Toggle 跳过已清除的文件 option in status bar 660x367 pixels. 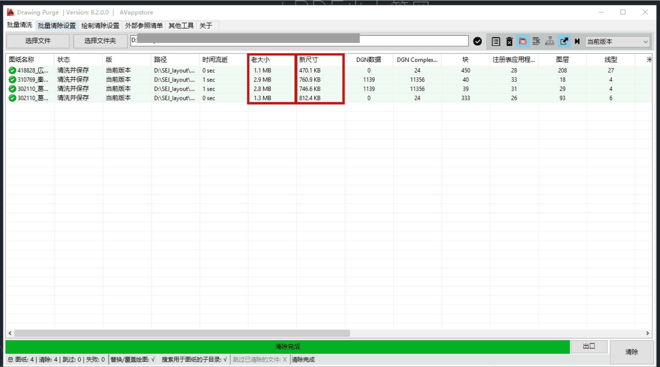point(260,359)
